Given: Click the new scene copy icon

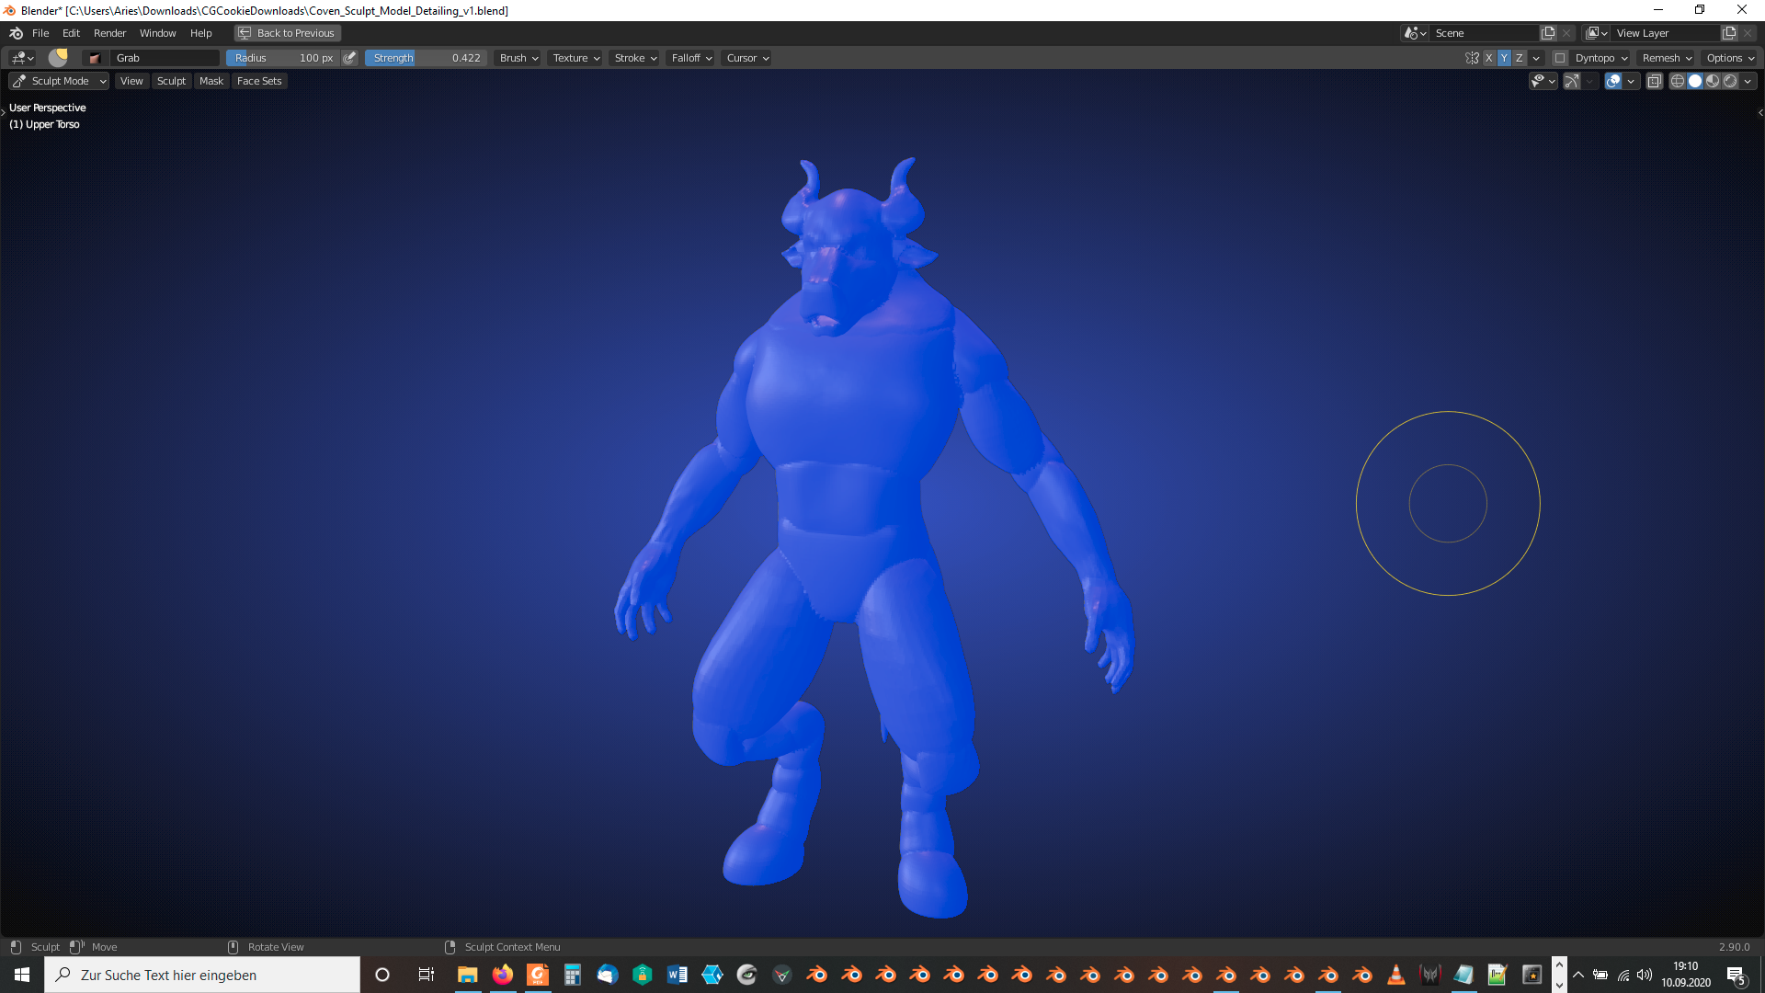Looking at the screenshot, I should pos(1548,33).
